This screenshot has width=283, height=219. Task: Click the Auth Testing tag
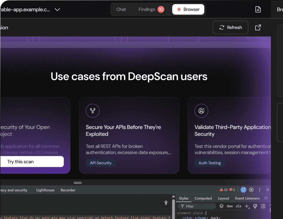point(210,163)
